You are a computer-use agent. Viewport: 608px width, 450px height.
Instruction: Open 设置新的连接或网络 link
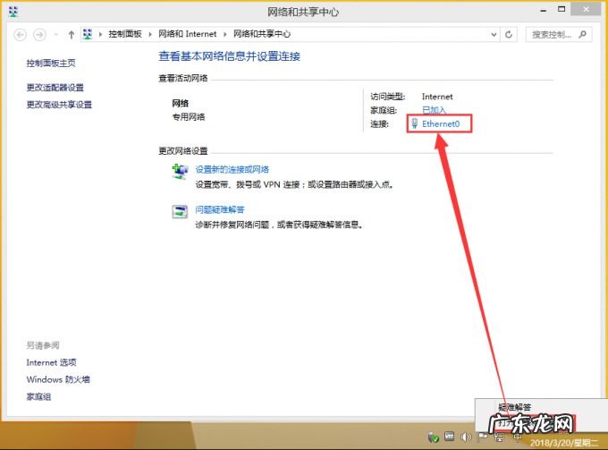[x=232, y=169]
